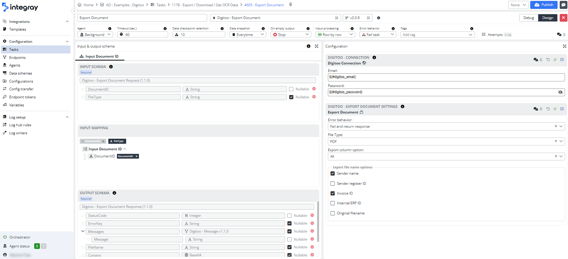Open the File Type dropdown
The width and height of the screenshot is (568, 259).
(x=561, y=141)
